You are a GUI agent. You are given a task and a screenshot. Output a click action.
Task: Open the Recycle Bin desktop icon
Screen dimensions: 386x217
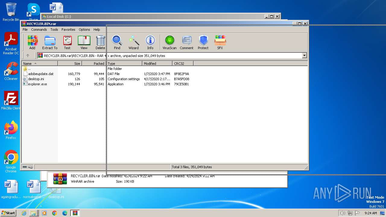coord(11,12)
